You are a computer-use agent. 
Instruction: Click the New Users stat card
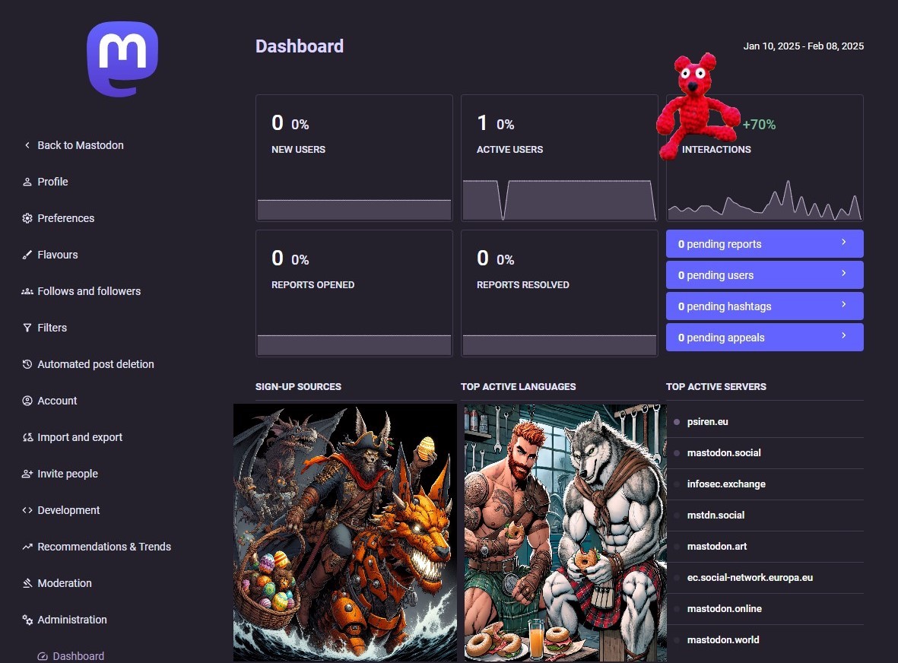point(354,158)
